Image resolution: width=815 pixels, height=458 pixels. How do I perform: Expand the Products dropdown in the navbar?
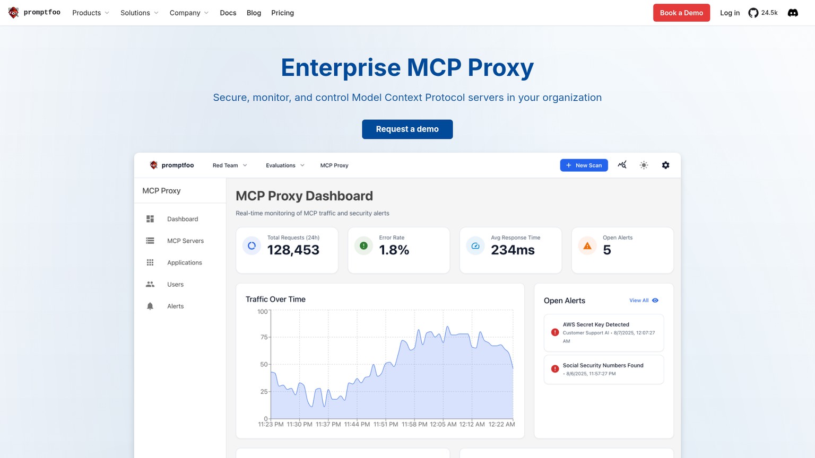pos(91,13)
